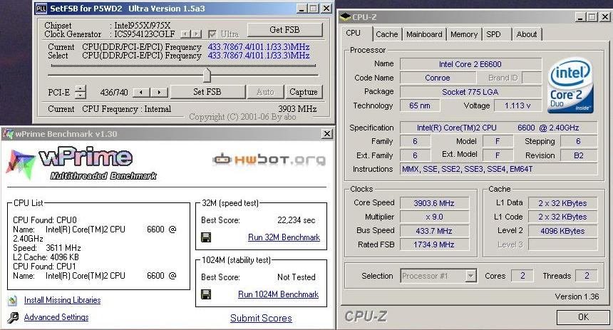Click the Multiplier x 9.0 field
The height and width of the screenshot is (330, 613).
434,217
